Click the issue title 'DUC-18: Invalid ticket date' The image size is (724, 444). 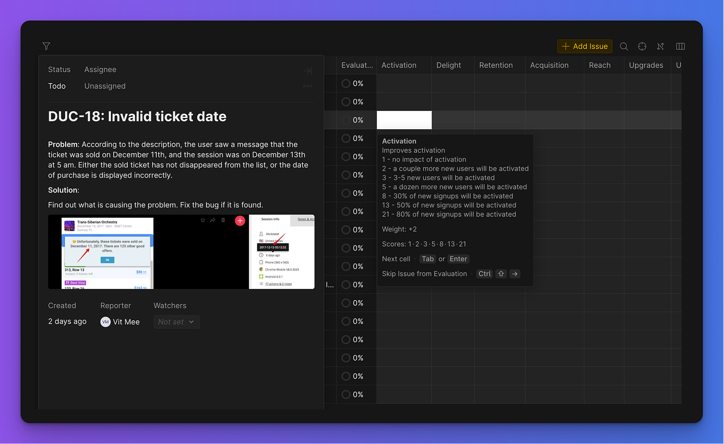[137, 116]
